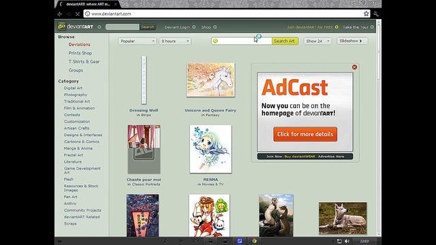The width and height of the screenshot is (436, 245).
Task: Click the header Search button
Action: click(x=147, y=27)
